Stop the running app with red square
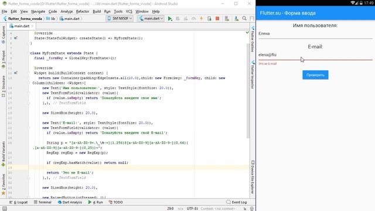 217,18
